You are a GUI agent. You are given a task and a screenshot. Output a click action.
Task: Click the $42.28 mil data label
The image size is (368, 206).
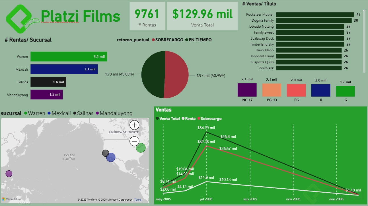(x=206, y=142)
